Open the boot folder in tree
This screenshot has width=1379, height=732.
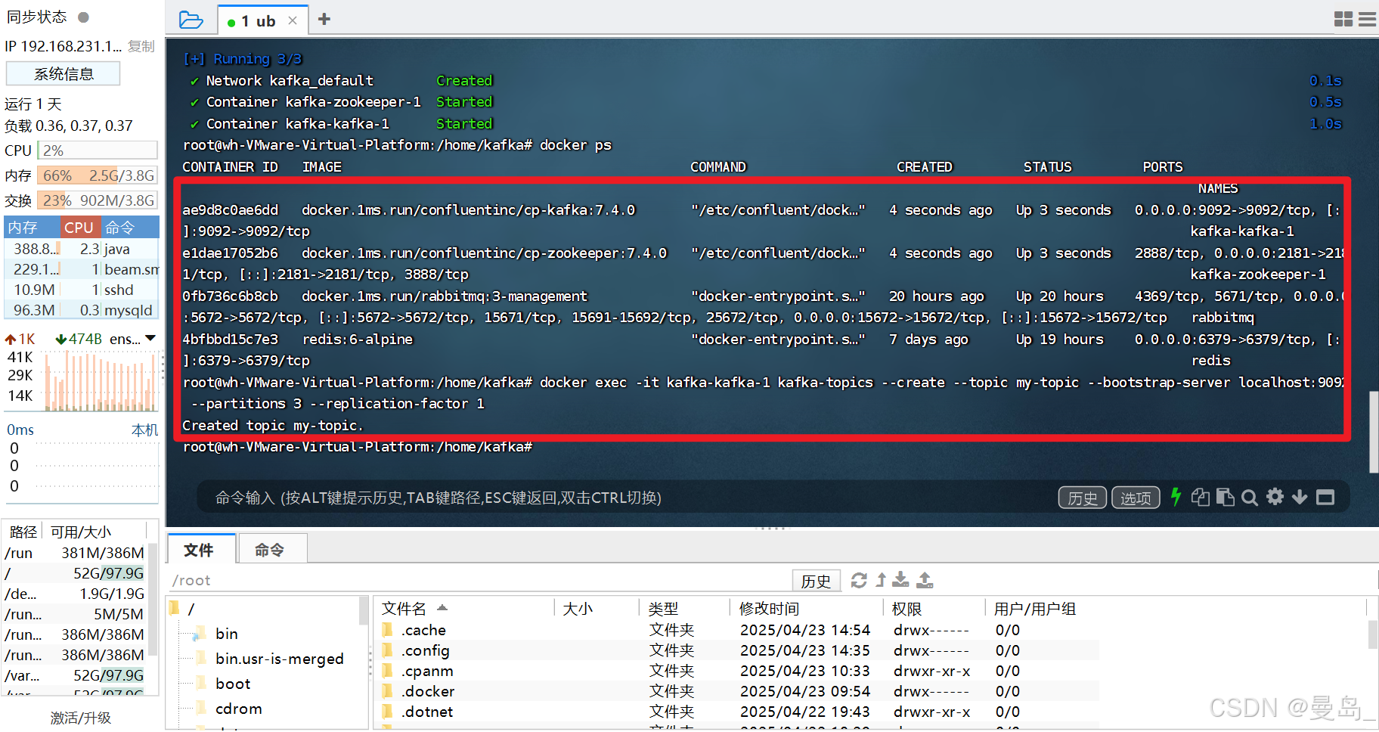(233, 684)
